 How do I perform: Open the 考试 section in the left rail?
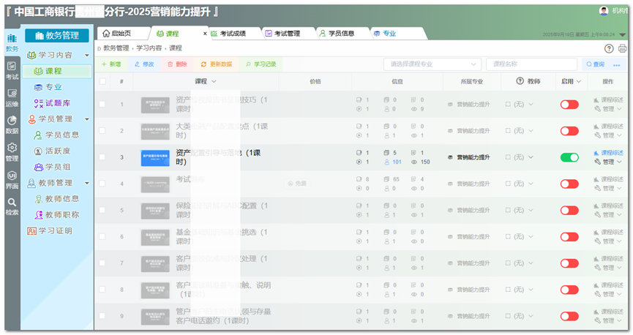pyautogui.click(x=12, y=71)
